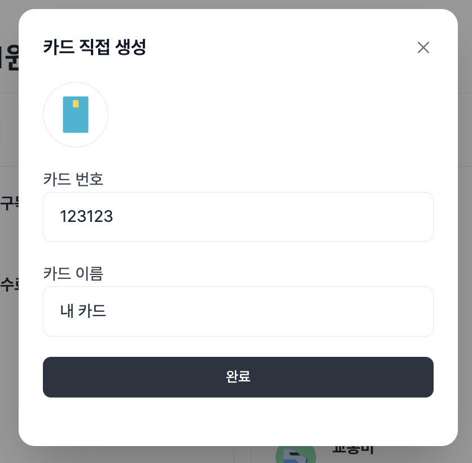Click the 교통비 label behind the dialog
The image size is (472, 463).
[x=352, y=451]
